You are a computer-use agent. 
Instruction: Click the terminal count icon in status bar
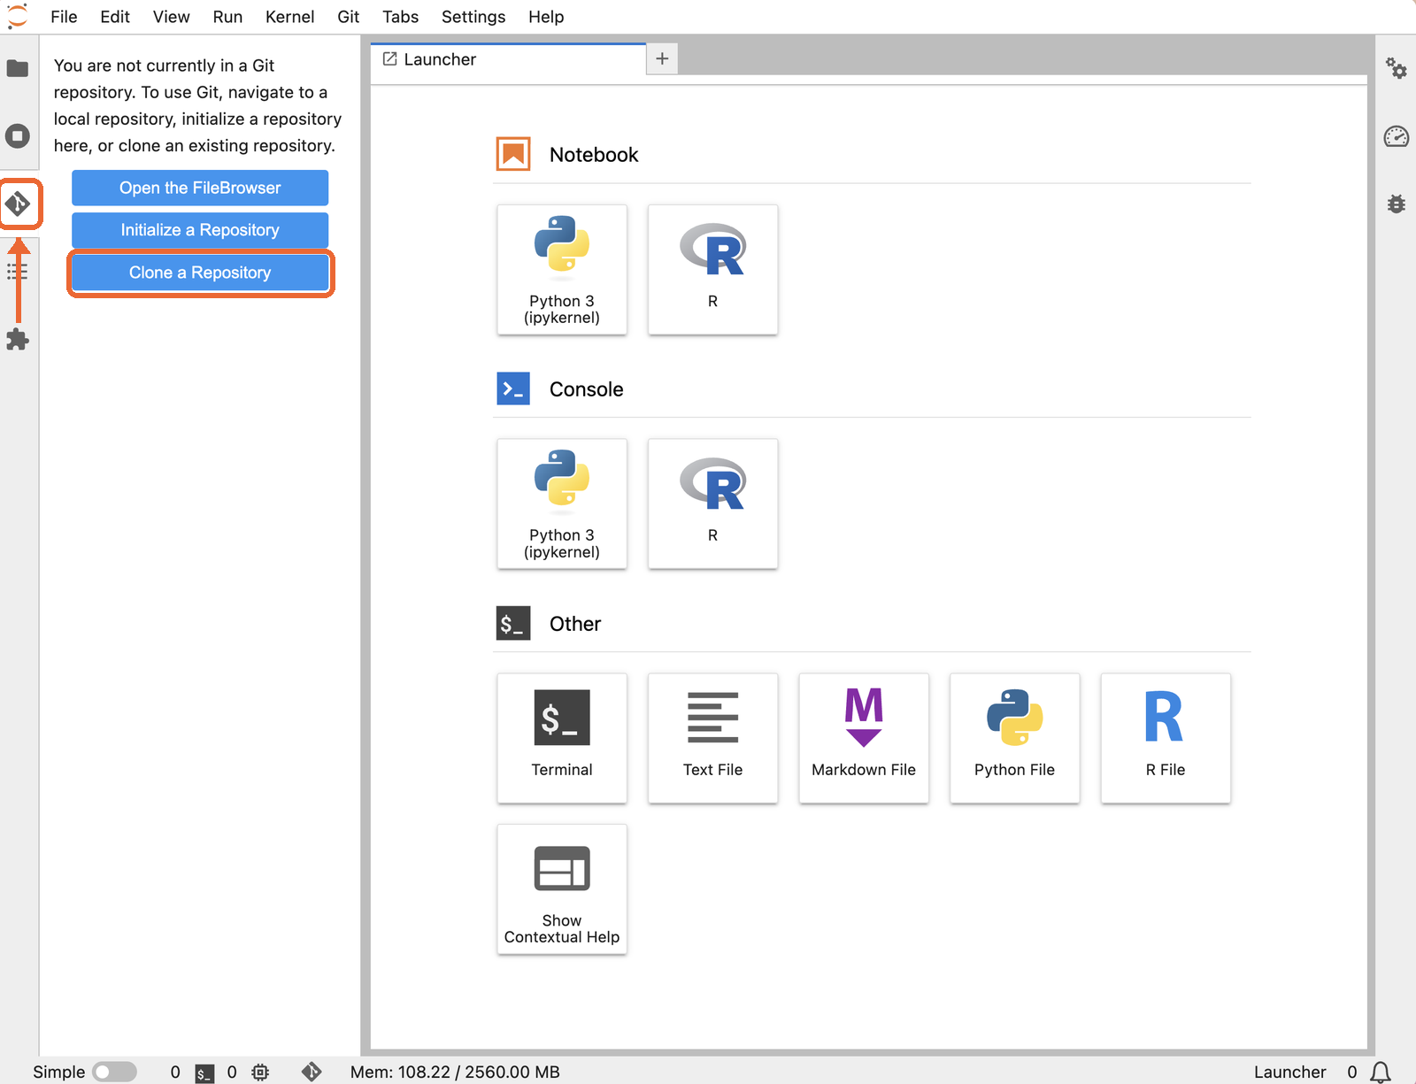pyautogui.click(x=204, y=1072)
